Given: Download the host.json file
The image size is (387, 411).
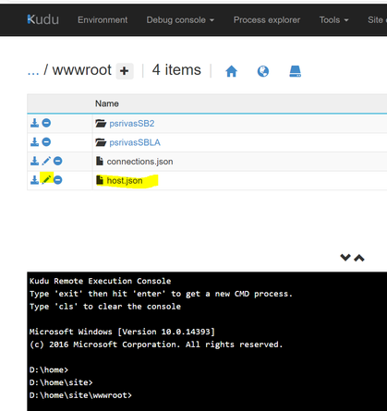Looking at the screenshot, I should [34, 180].
